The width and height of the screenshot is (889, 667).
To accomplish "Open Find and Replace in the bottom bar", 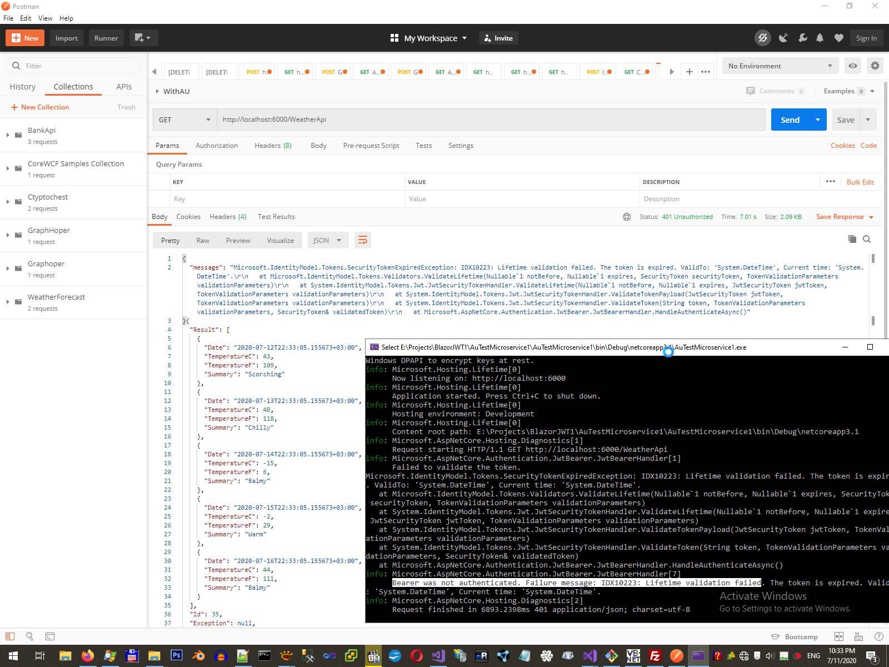I will click(x=29, y=636).
